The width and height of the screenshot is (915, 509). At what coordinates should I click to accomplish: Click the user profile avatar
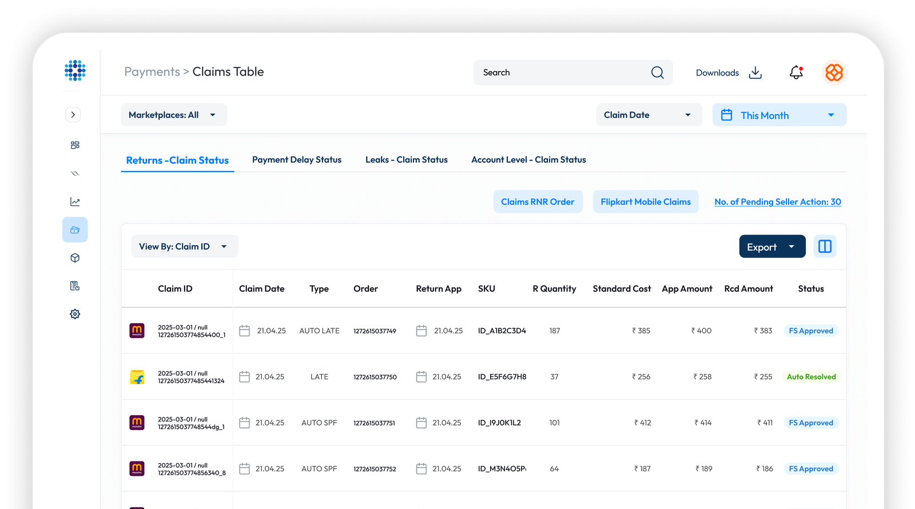(834, 73)
